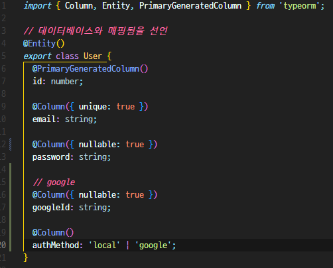Image resolution: width=333 pixels, height=268 pixels.
Task: Click the 'Entity' name in the import statement
Action: click(x=116, y=6)
